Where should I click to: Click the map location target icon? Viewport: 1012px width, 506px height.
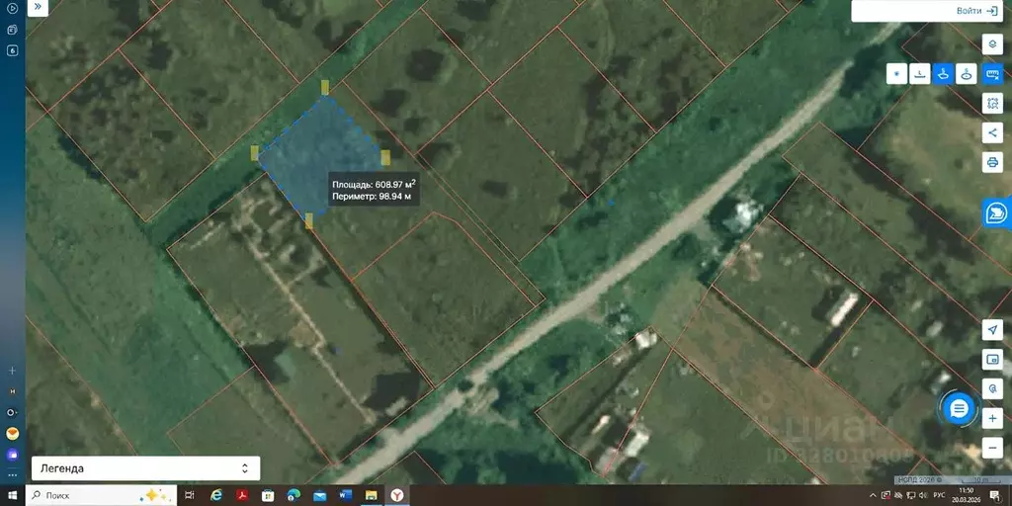[992, 387]
